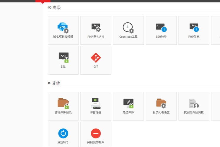Click the SSL text label
This screenshot has height=147, width=220.
point(63,66)
